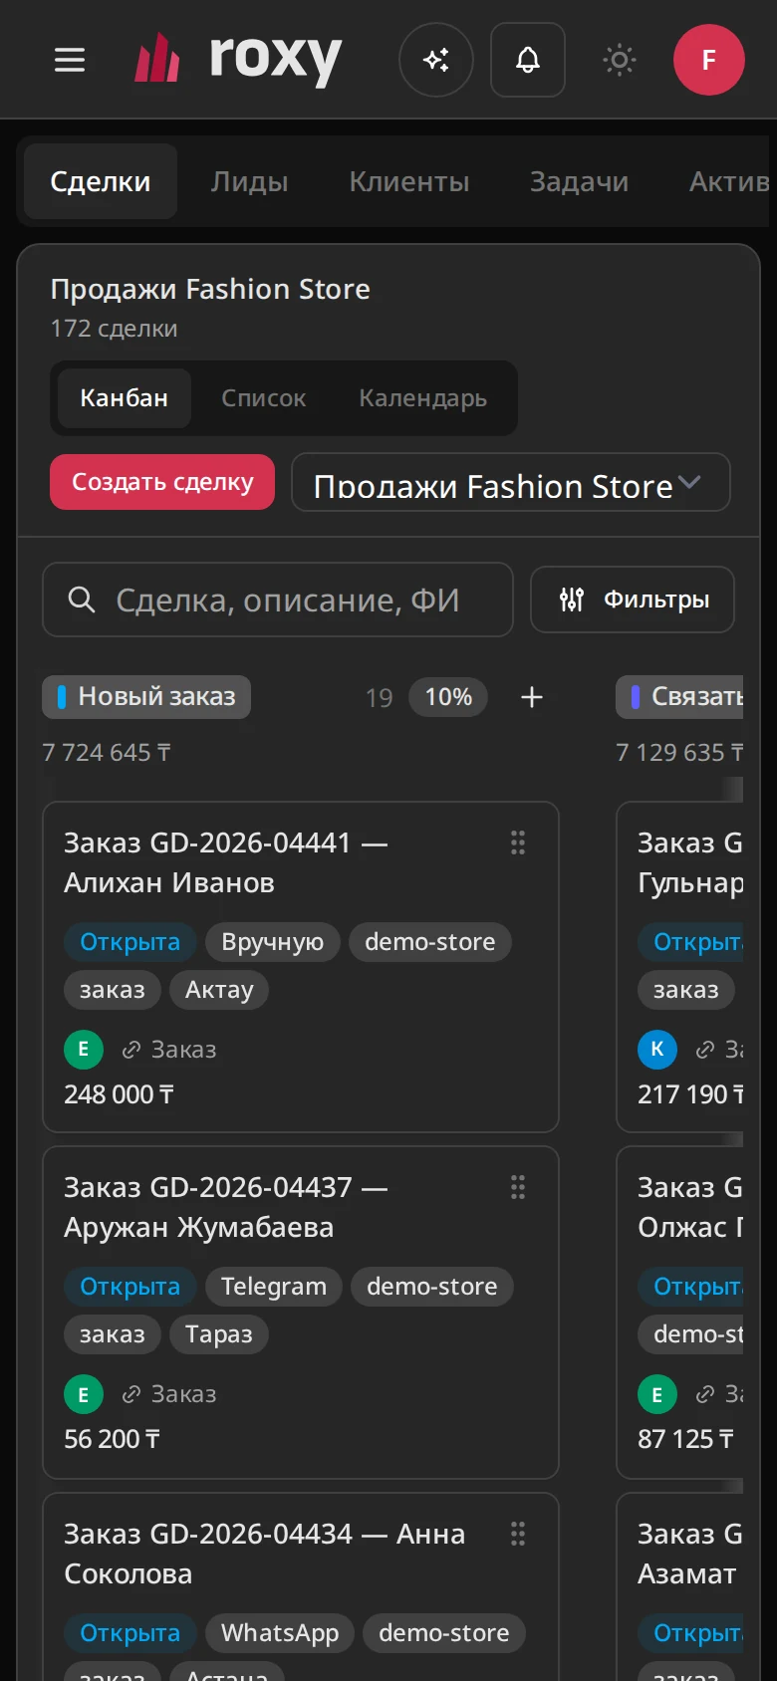This screenshot has width=777, height=1681.
Task: Open the Фильтры button
Action: [633, 600]
